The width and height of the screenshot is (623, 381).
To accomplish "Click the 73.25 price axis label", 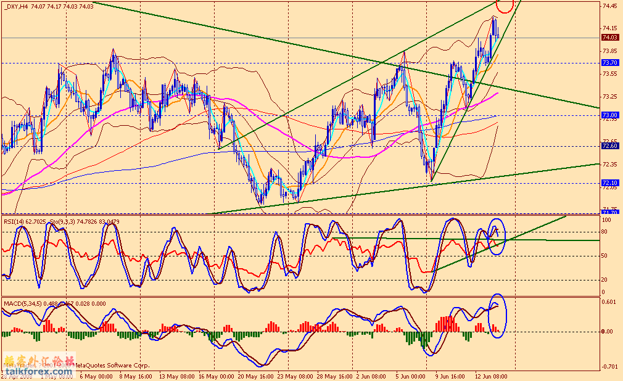I will pos(609,97).
